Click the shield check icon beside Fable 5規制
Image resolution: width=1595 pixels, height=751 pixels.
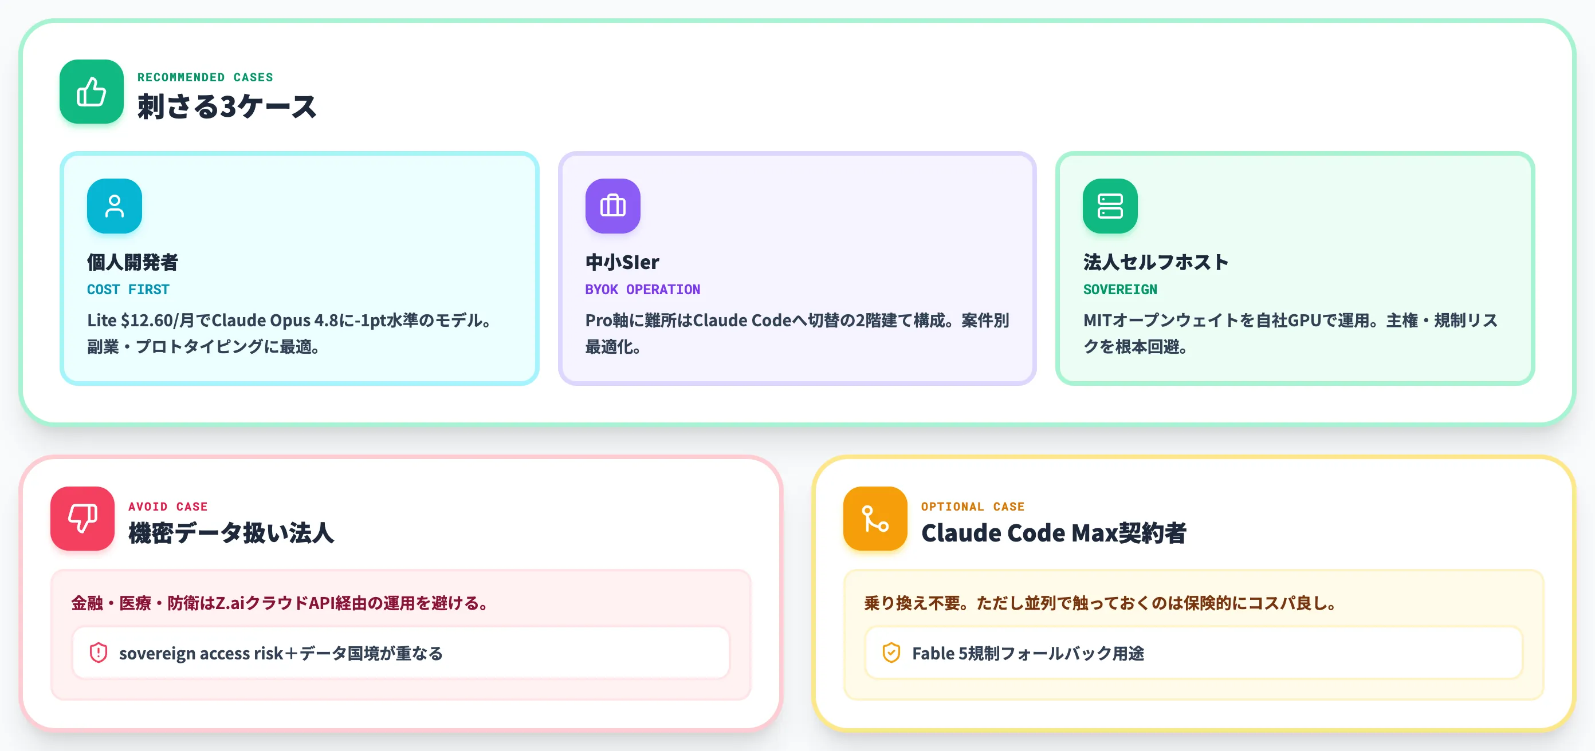(891, 653)
